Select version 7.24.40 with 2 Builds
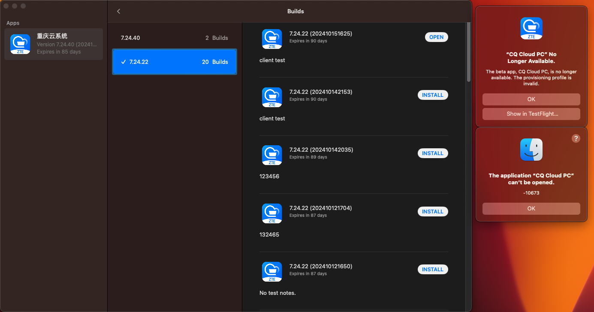594x312 pixels. 175,38
